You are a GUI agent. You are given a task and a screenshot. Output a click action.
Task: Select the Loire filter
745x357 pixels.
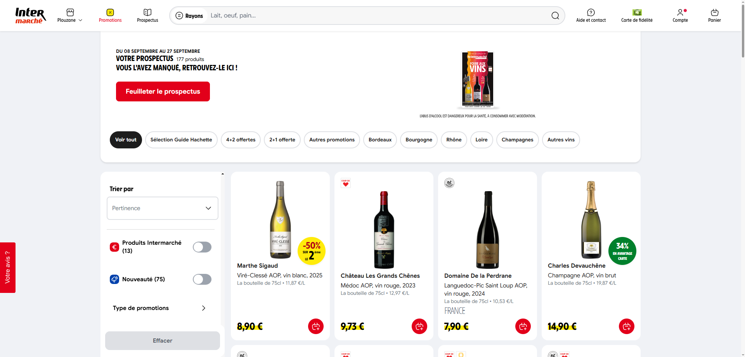(x=482, y=140)
